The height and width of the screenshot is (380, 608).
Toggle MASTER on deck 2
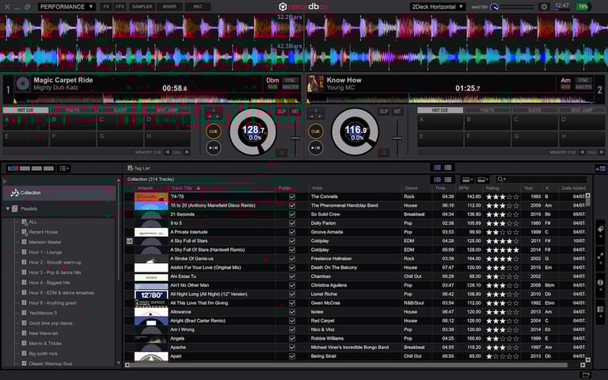pyautogui.click(x=583, y=87)
